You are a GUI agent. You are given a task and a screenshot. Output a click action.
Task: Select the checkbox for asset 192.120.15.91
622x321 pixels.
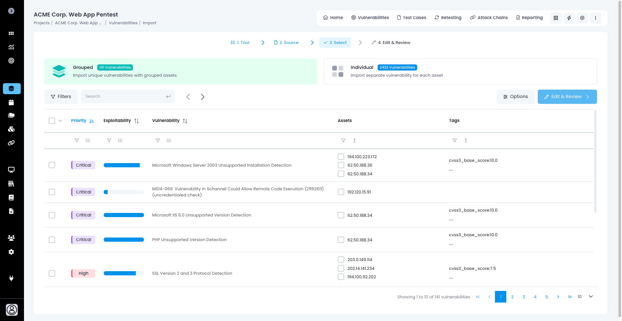tap(341, 192)
